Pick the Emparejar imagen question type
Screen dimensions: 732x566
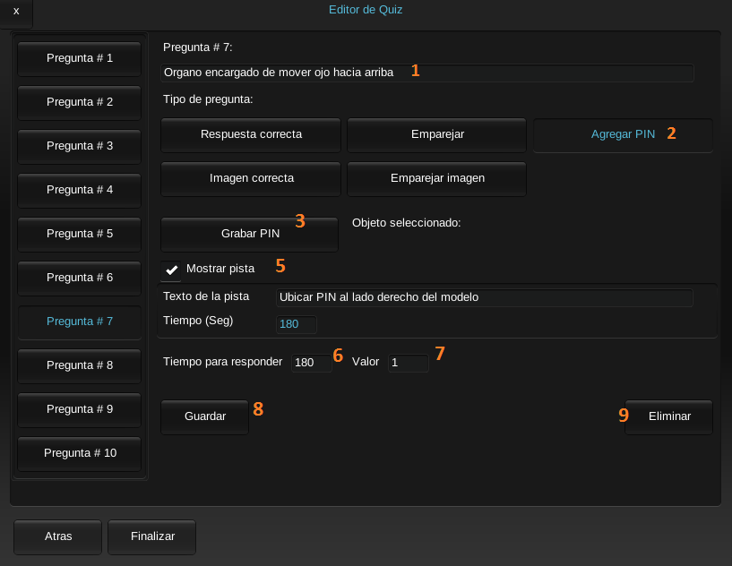point(437,179)
